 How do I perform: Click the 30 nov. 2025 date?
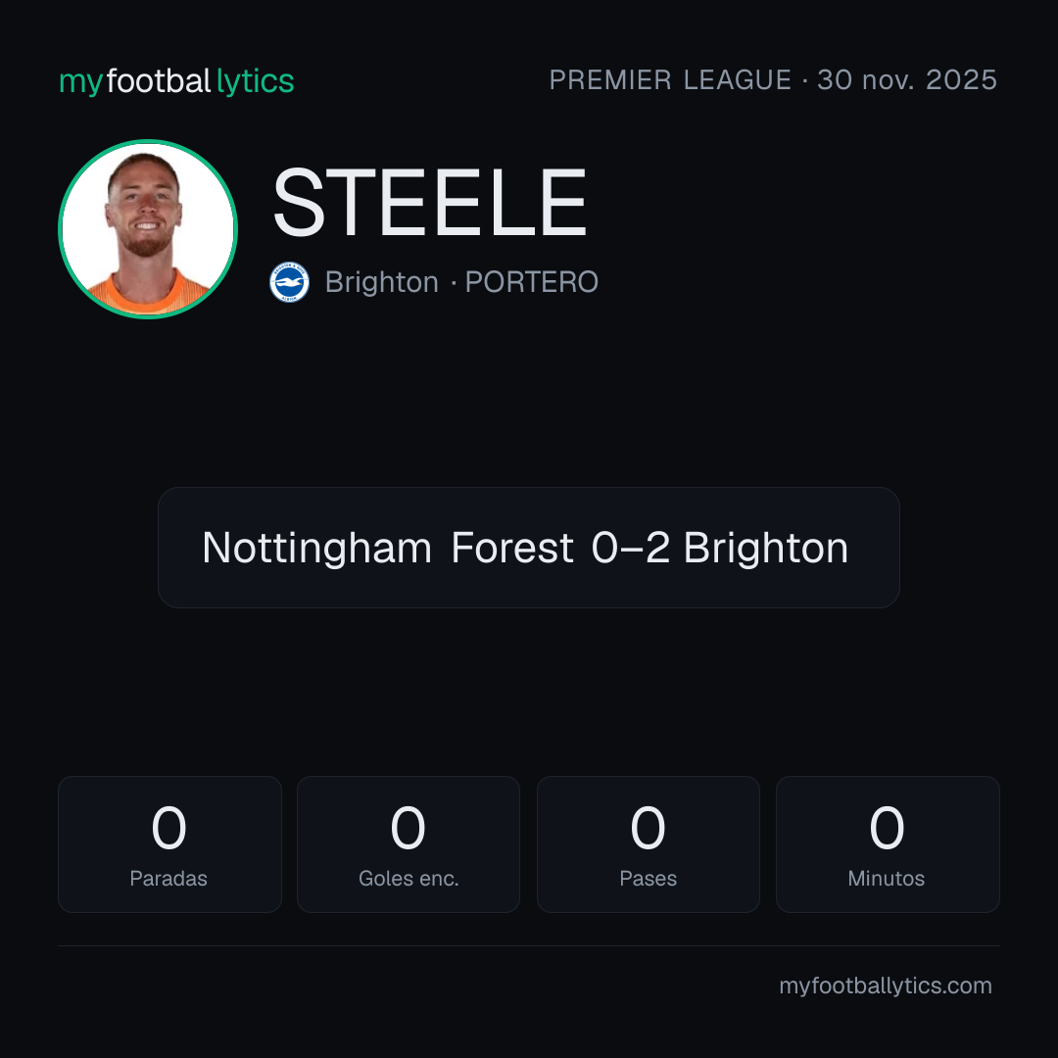907,79
